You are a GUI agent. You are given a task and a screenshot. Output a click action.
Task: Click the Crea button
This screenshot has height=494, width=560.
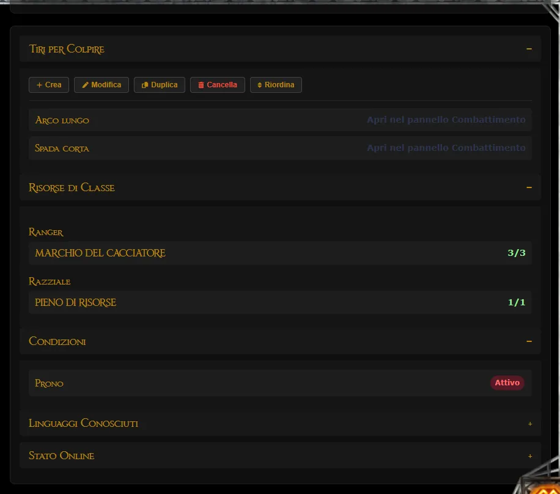(x=49, y=85)
